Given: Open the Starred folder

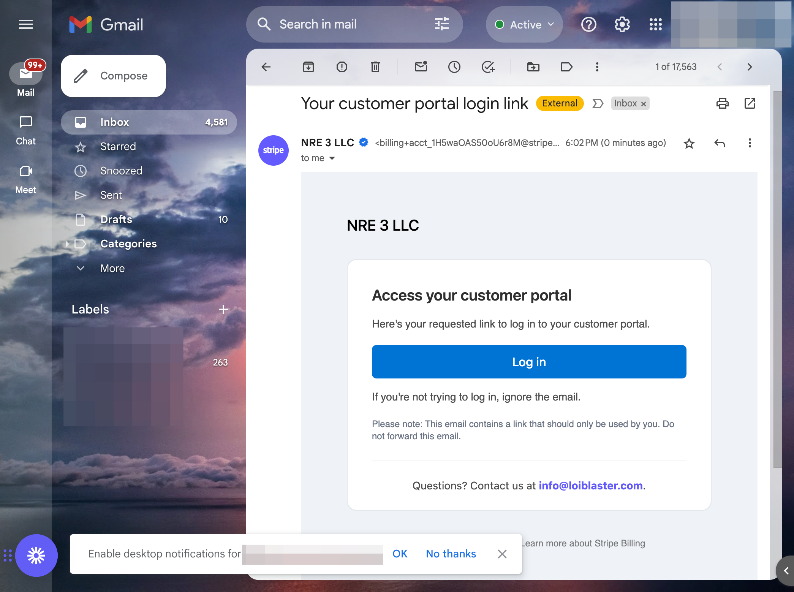Looking at the screenshot, I should pyautogui.click(x=149, y=147).
